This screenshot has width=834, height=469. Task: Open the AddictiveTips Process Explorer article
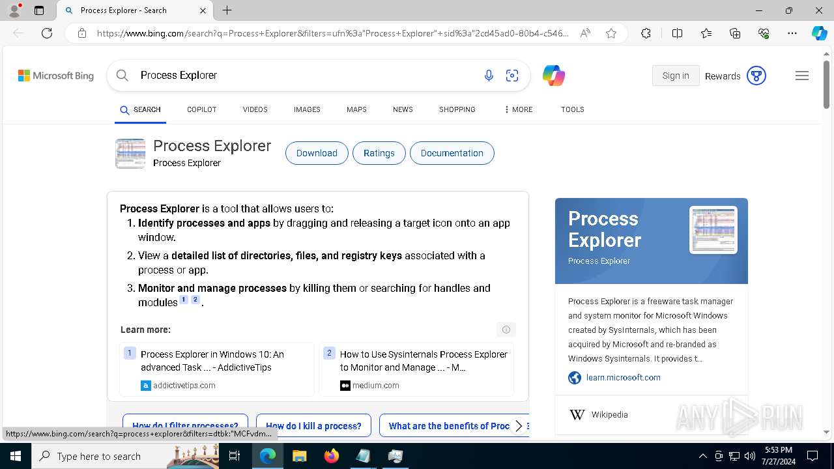tap(217, 369)
